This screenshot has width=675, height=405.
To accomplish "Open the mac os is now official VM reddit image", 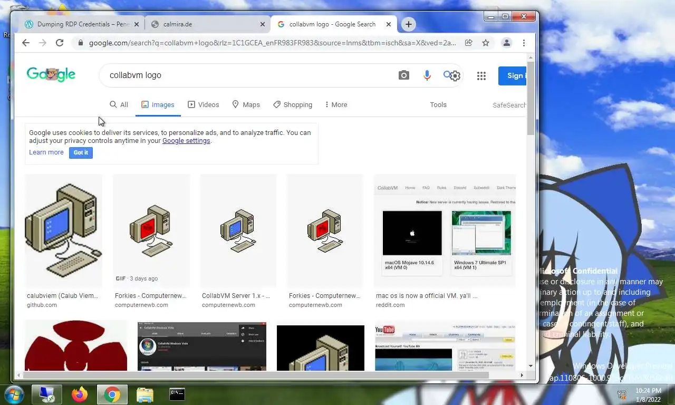I will point(445,230).
